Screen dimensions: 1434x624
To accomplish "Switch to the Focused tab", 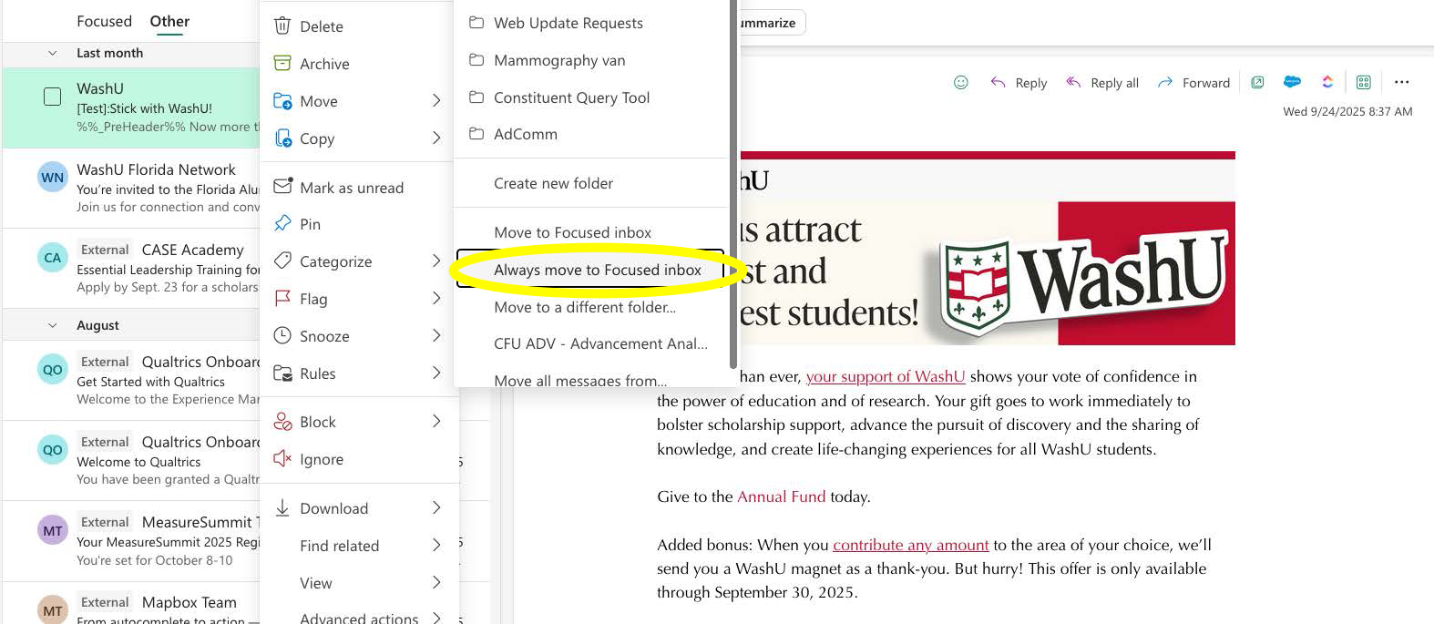I will [104, 21].
